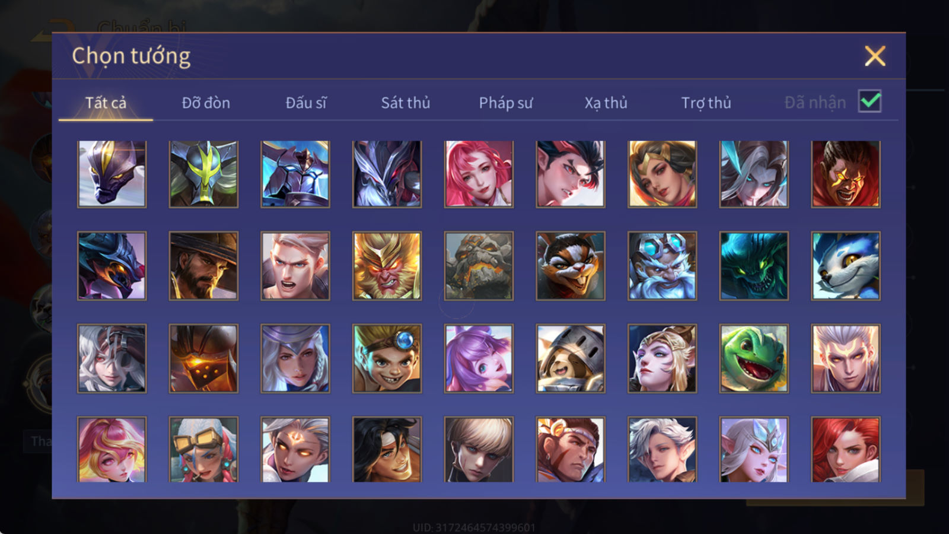Pick the green-eyed dark monster portrait
The width and height of the screenshot is (949, 534).
pos(754,266)
